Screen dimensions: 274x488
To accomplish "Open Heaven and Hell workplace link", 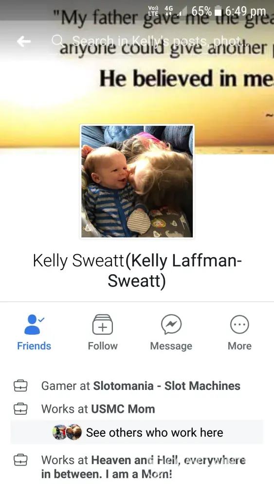I will tap(144, 467).
